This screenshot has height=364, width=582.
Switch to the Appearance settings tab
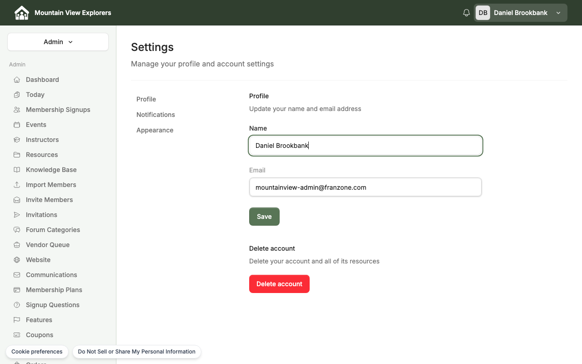(x=155, y=130)
